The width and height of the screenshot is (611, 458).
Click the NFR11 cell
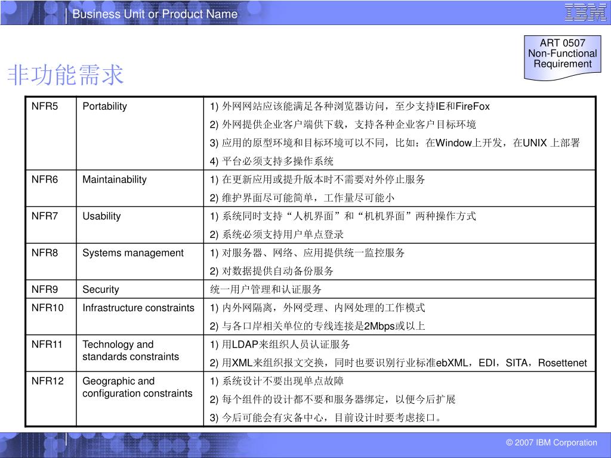point(51,353)
